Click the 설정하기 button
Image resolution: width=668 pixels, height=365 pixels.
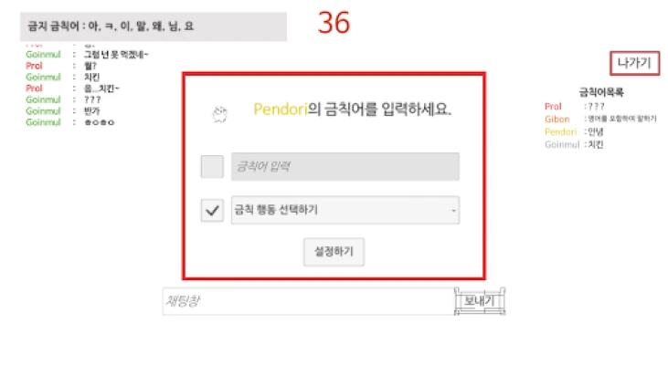point(334,252)
